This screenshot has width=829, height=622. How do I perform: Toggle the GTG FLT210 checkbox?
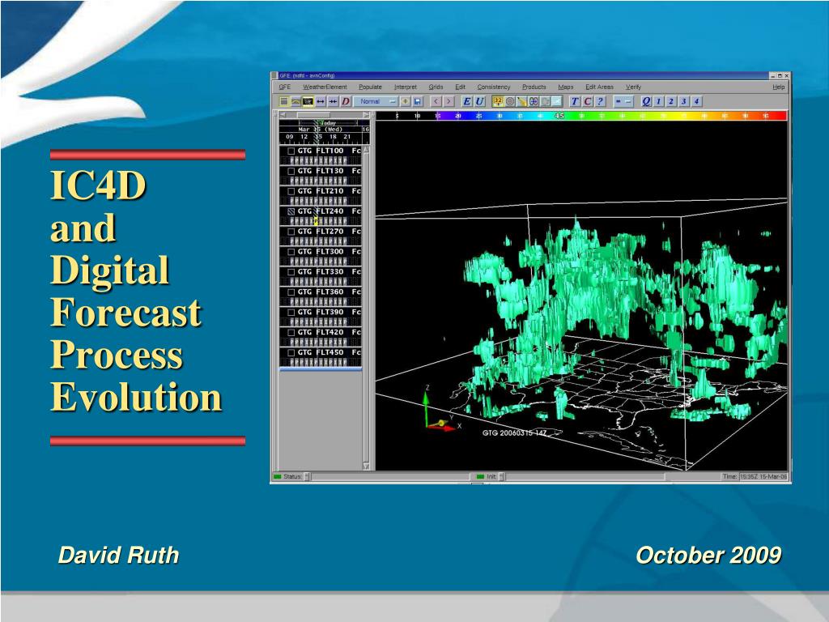click(291, 191)
